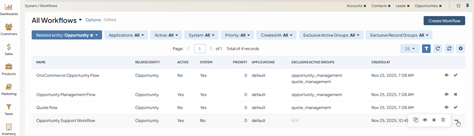Expand the Applications filter dropdown

[126, 35]
